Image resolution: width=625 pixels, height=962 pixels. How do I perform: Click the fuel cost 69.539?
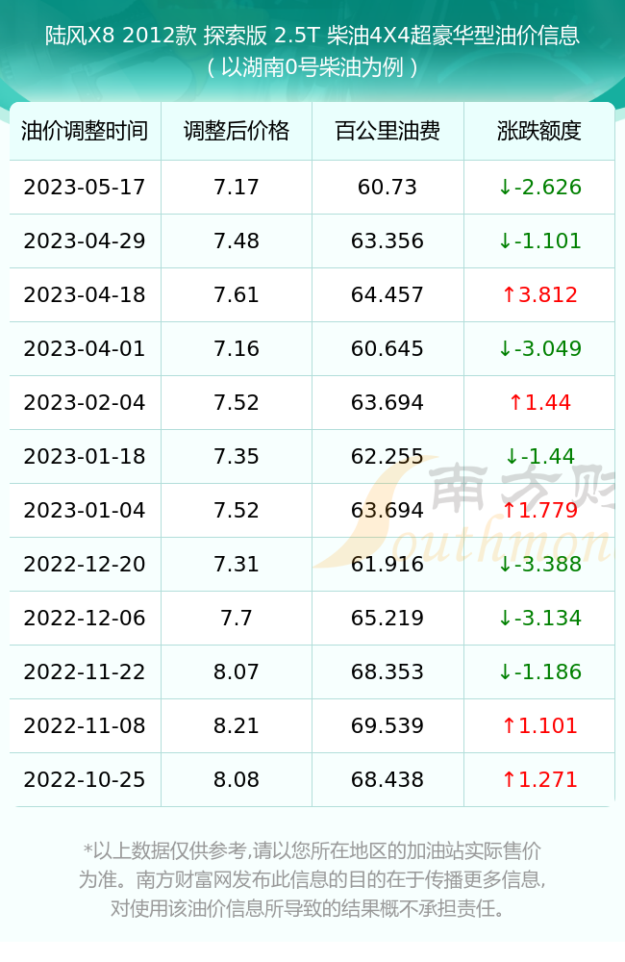(x=387, y=726)
